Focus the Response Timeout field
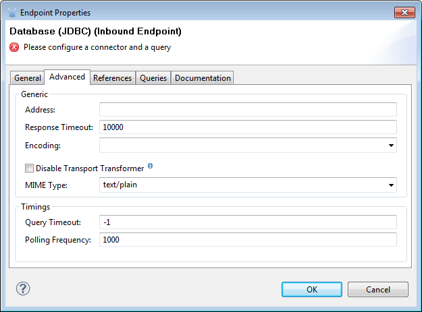This screenshot has width=422, height=312. [248, 127]
